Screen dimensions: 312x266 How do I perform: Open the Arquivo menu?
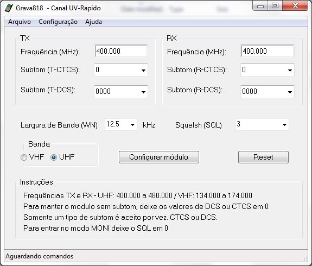(x=20, y=22)
